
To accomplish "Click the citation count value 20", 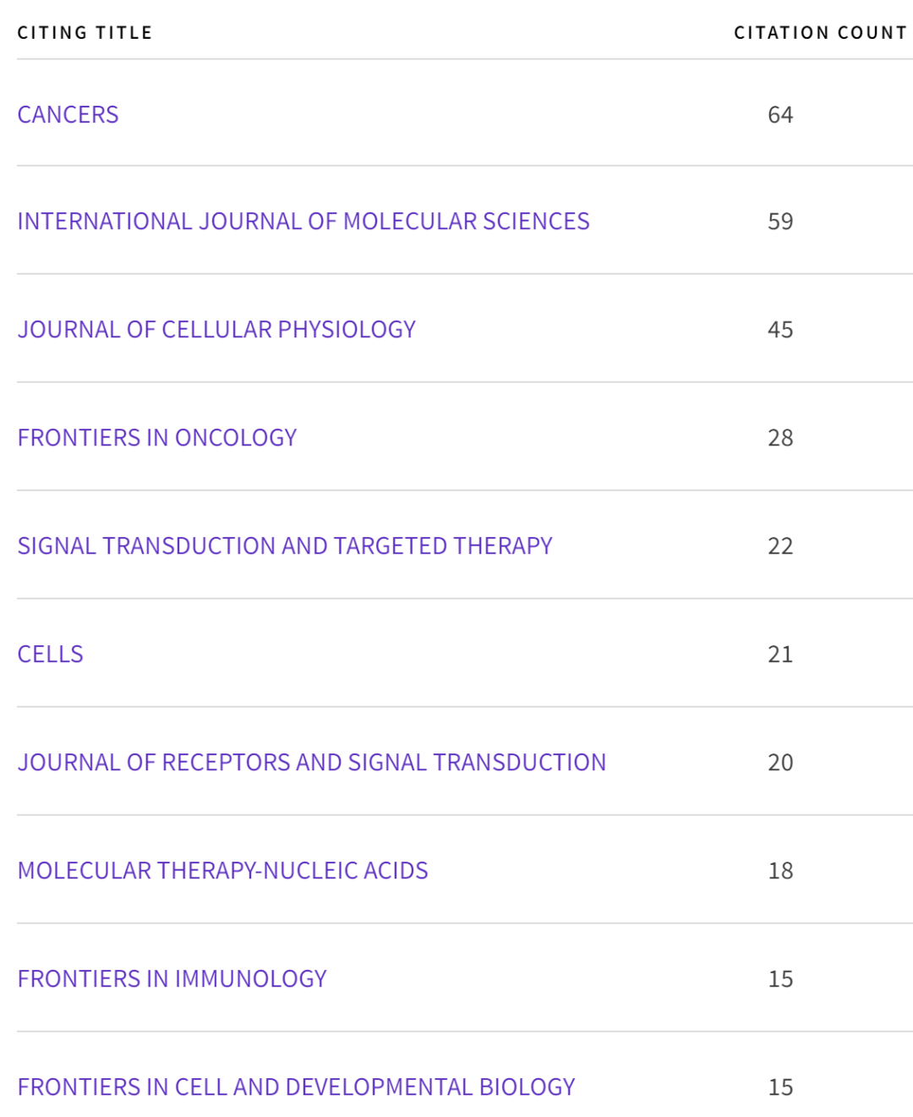I will pyautogui.click(x=780, y=762).
